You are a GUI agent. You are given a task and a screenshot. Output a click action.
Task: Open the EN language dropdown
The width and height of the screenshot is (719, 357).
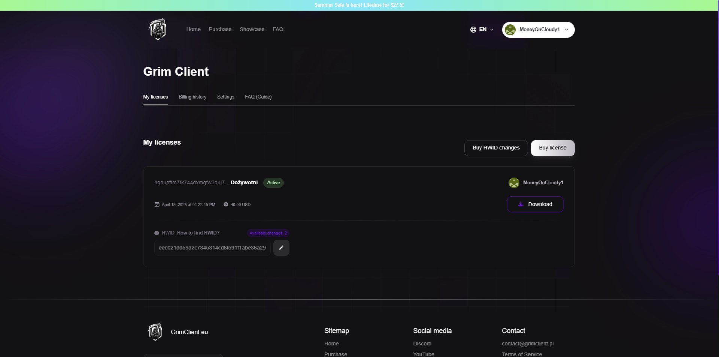[x=482, y=30]
